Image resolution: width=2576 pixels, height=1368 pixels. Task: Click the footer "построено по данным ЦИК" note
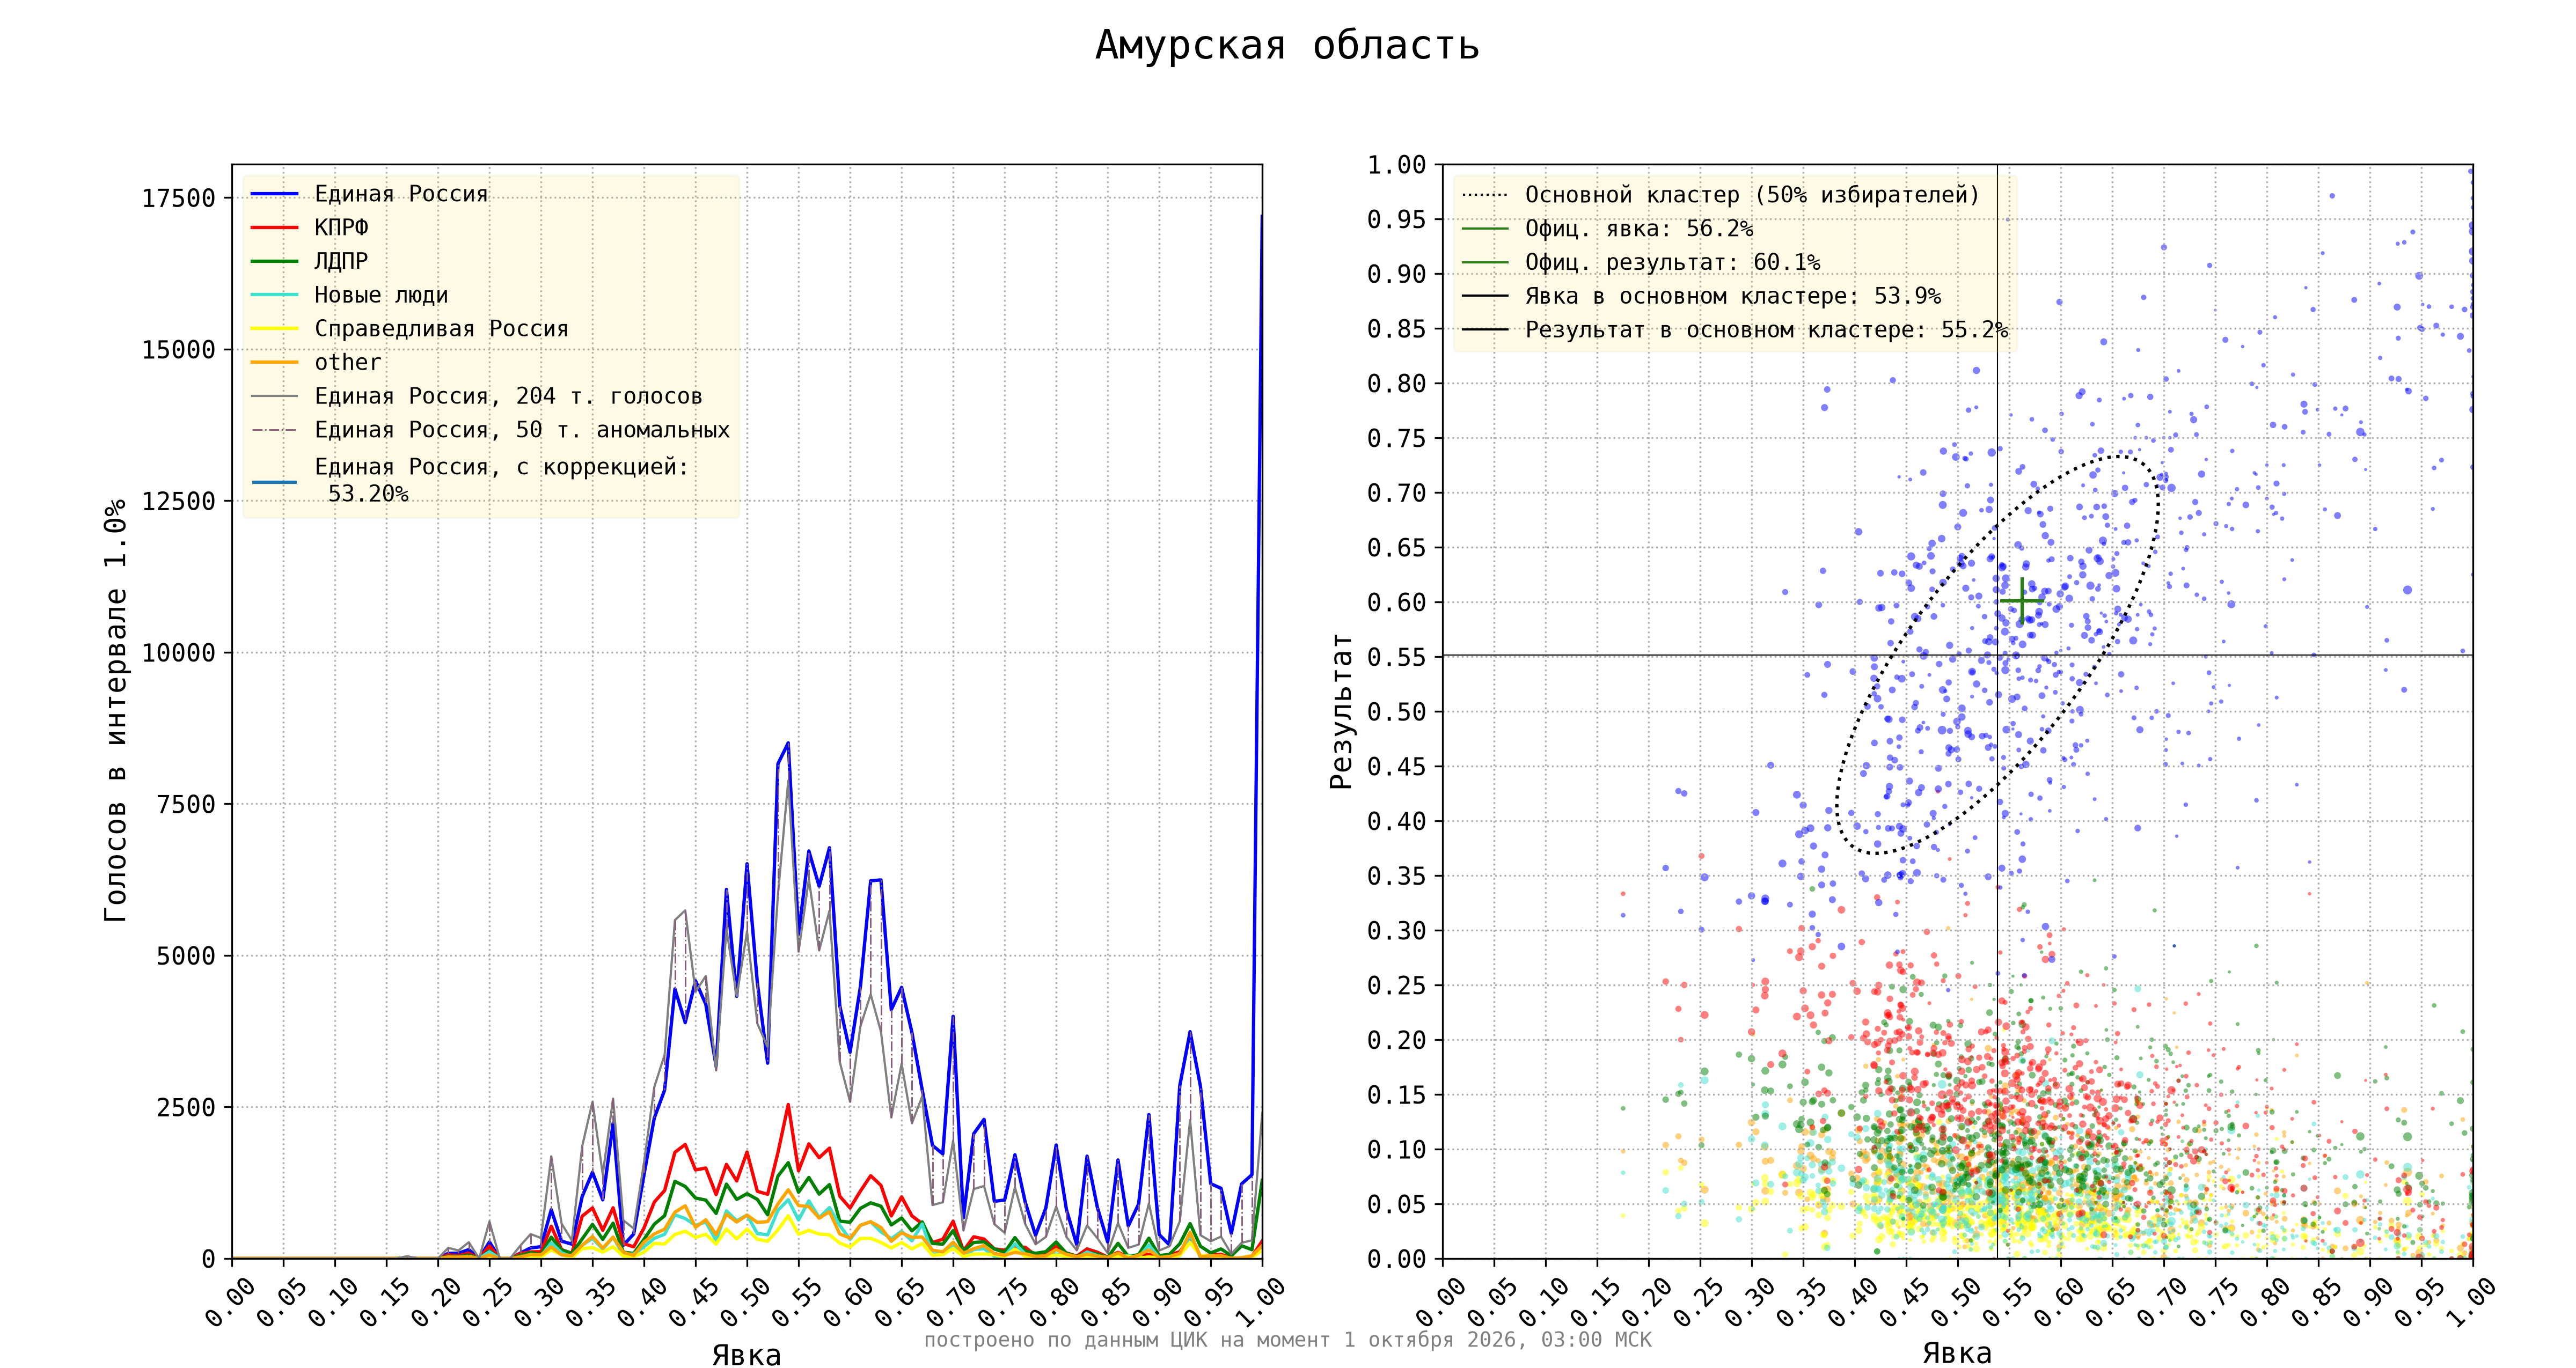(1287, 1340)
